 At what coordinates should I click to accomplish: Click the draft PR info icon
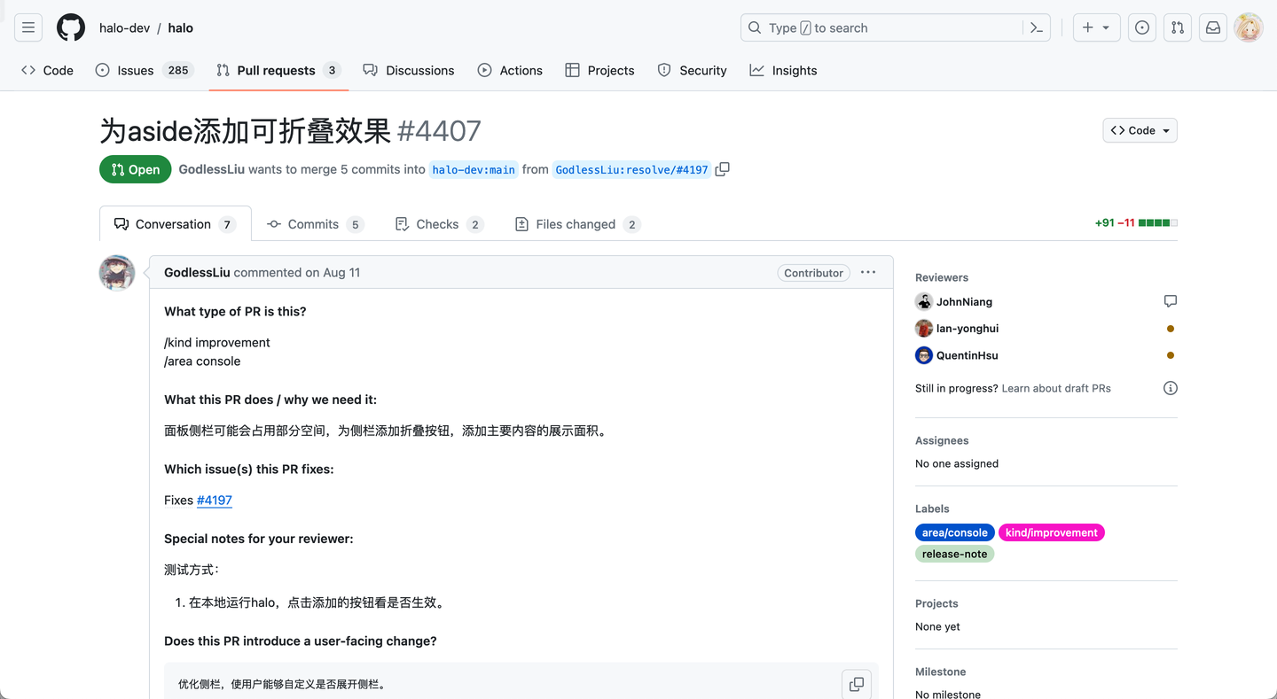click(1171, 388)
